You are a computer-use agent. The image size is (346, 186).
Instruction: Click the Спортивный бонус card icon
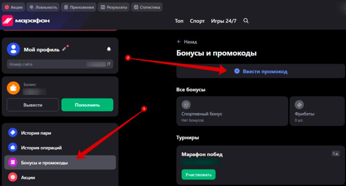186,105
